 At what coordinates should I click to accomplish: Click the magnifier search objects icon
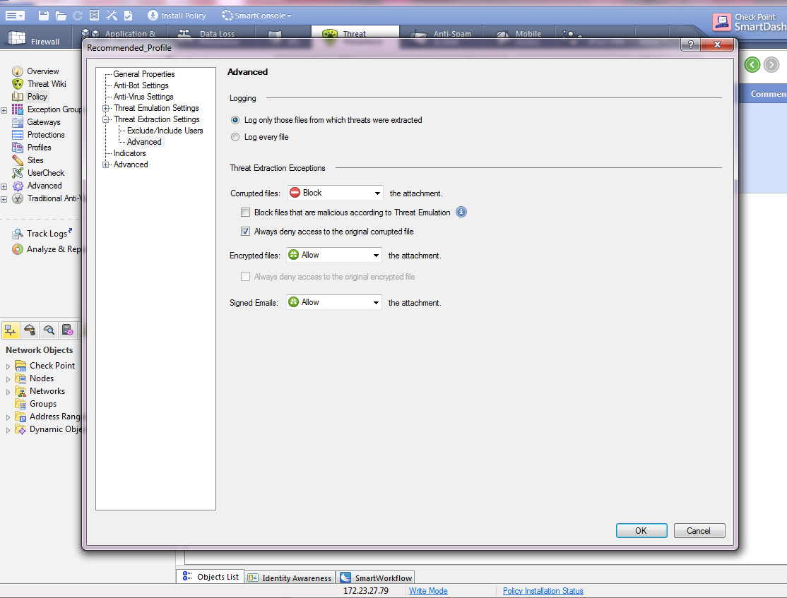(x=49, y=330)
